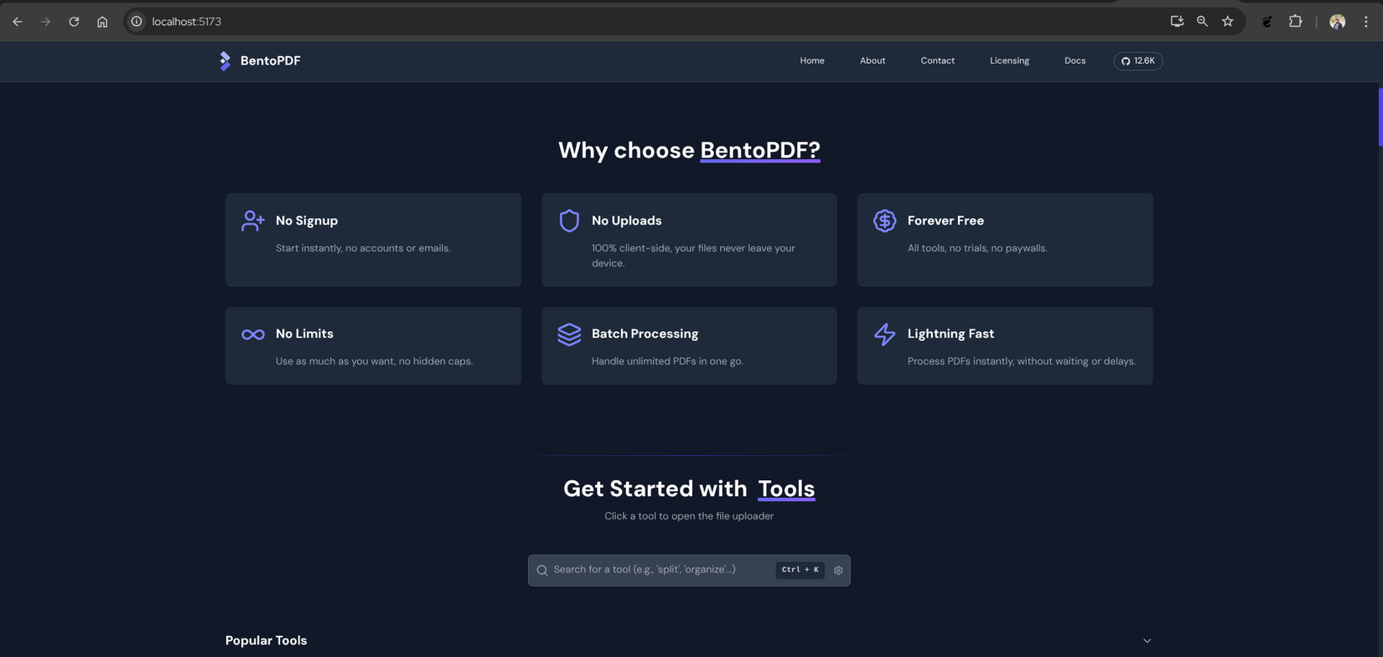Reload the page with refresh icon
The height and width of the screenshot is (657, 1383).
pyautogui.click(x=74, y=22)
